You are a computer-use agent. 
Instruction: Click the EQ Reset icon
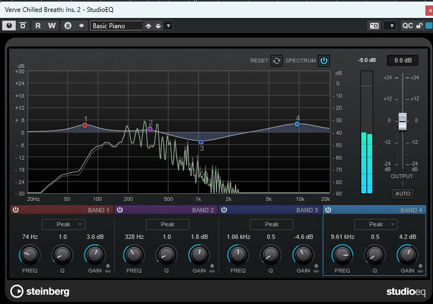[x=277, y=61]
